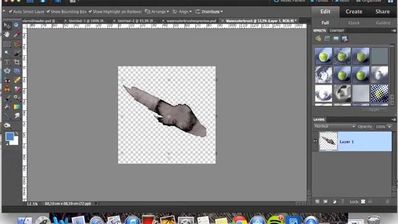Image resolution: width=398 pixels, height=224 pixels.
Task: Click the Apply button in Effects
Action: coord(374,110)
